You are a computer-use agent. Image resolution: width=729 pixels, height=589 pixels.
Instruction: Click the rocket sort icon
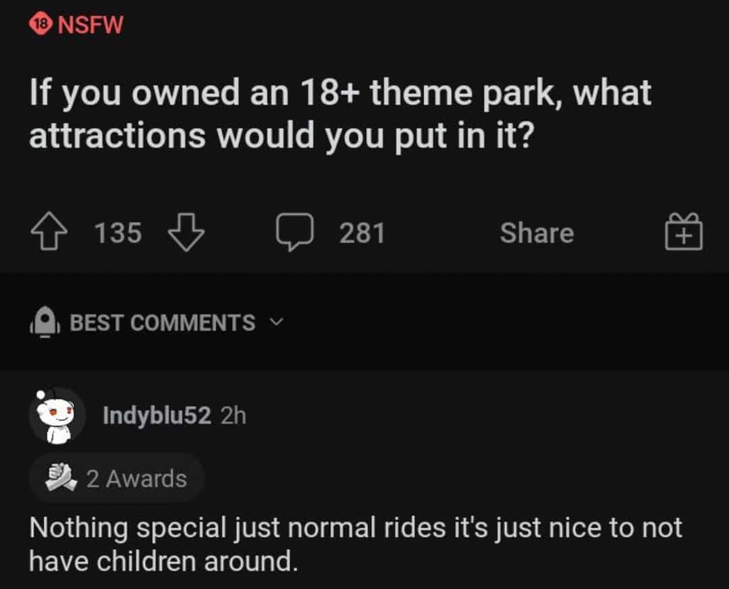tap(42, 323)
